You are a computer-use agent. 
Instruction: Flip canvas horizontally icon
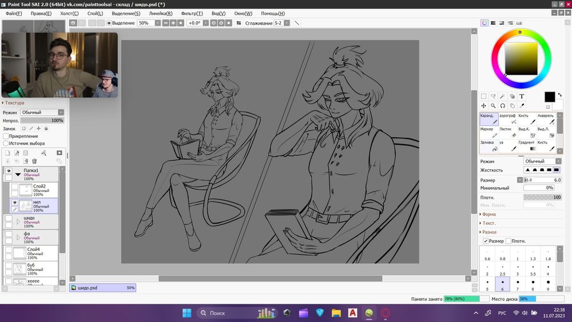click(x=239, y=23)
